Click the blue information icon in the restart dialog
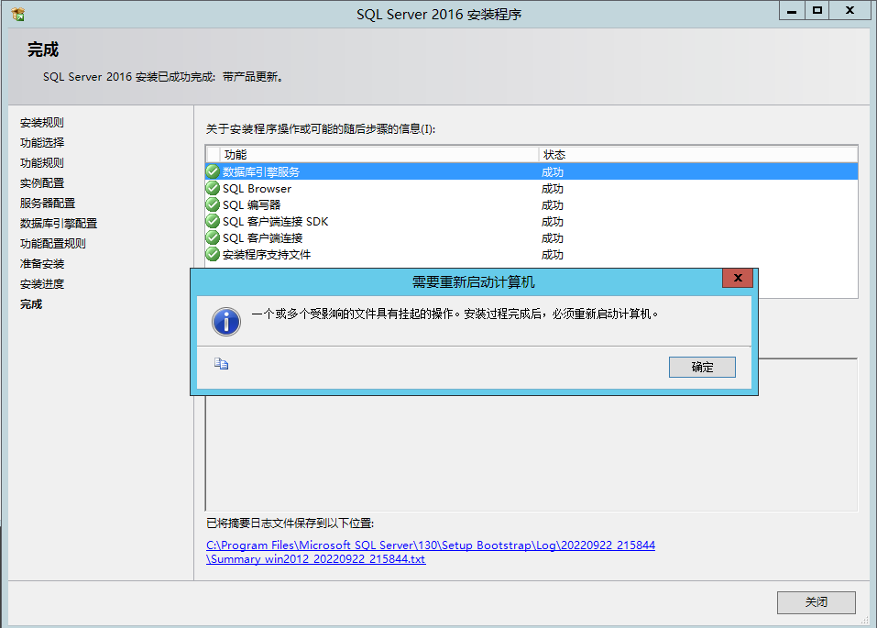 226,322
